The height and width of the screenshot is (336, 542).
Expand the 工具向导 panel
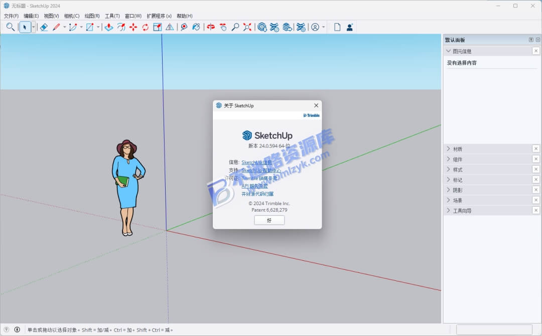(x=448, y=210)
